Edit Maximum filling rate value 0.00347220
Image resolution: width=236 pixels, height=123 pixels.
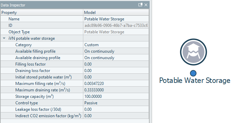(116, 84)
